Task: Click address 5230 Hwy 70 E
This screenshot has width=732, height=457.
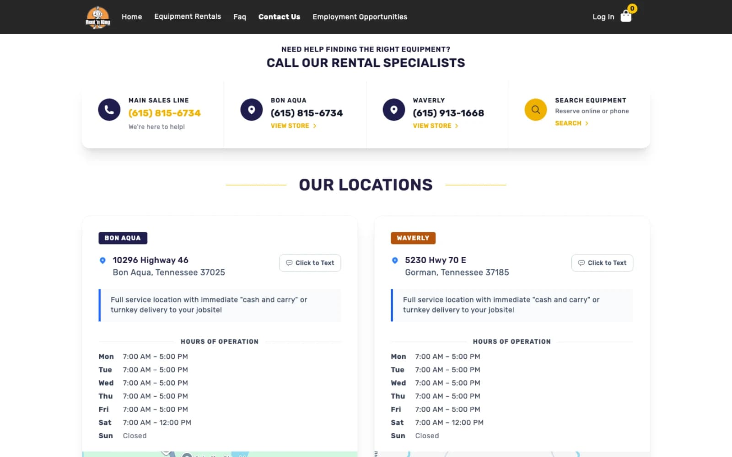Action: pos(436,260)
